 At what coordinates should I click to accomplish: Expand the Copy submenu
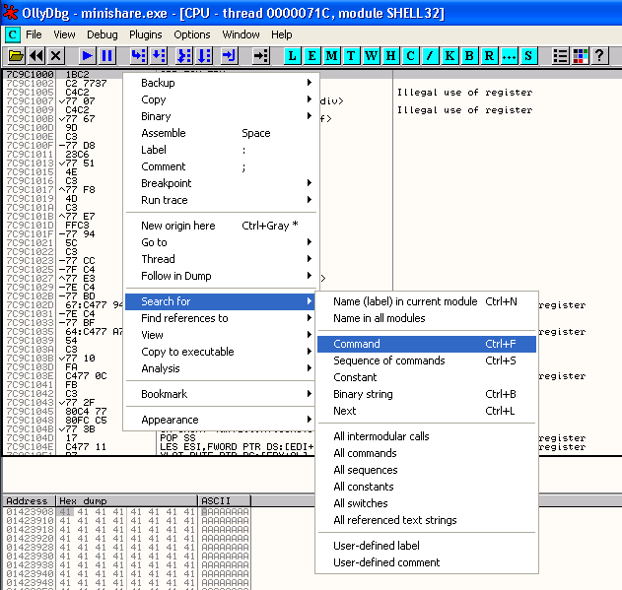pyautogui.click(x=222, y=99)
